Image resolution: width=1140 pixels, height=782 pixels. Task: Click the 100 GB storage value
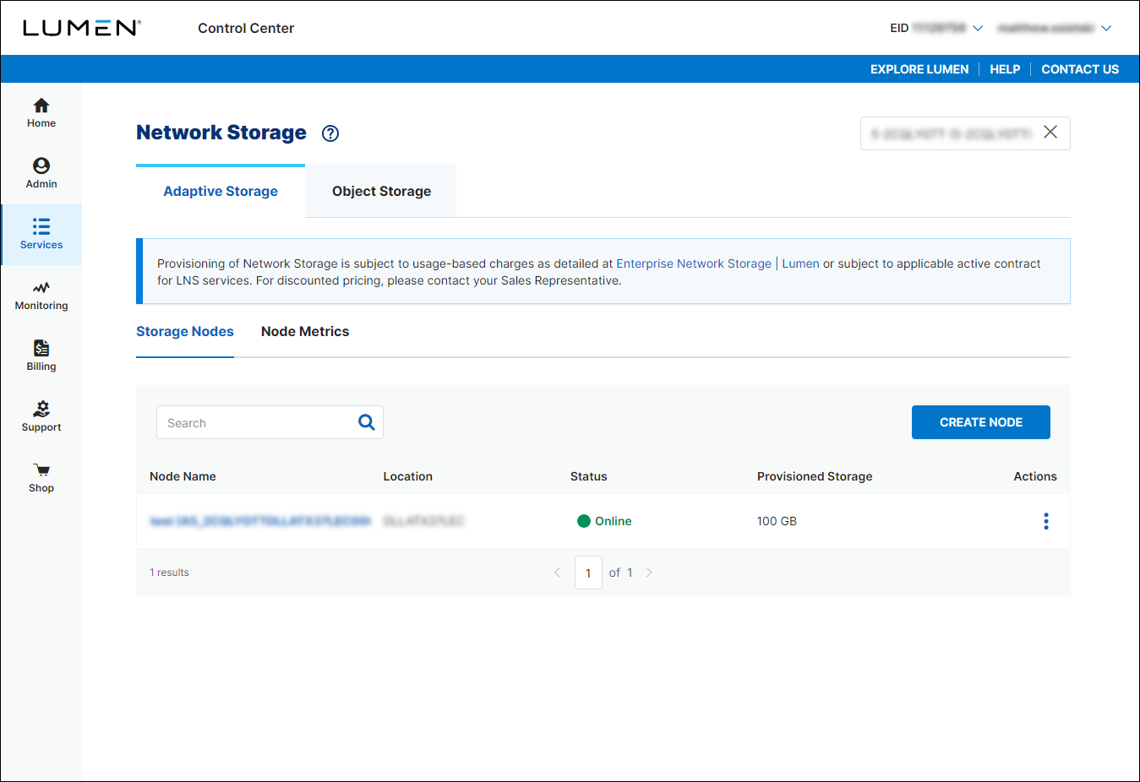[x=777, y=521]
